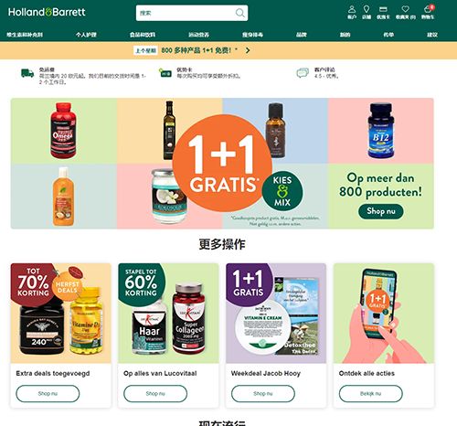Click inside the search input field
The width and height of the screenshot is (457, 426).
pyautogui.click(x=186, y=13)
